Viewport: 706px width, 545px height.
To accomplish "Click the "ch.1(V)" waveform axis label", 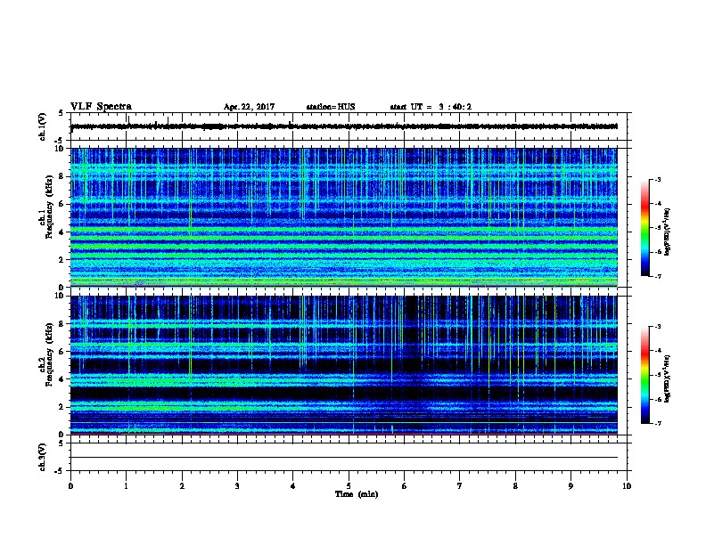I will 43,126.
